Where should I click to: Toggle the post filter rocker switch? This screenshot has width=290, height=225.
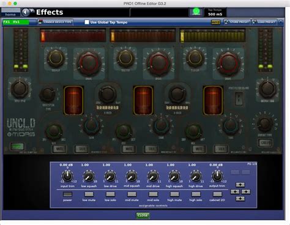point(239,98)
